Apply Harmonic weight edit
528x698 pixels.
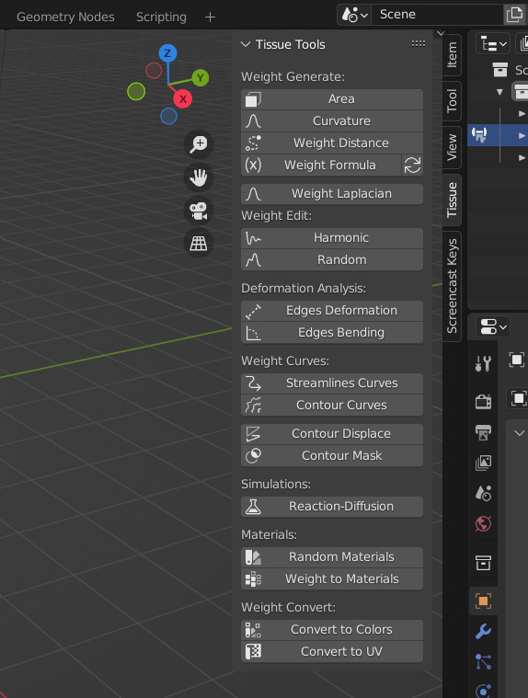332,238
